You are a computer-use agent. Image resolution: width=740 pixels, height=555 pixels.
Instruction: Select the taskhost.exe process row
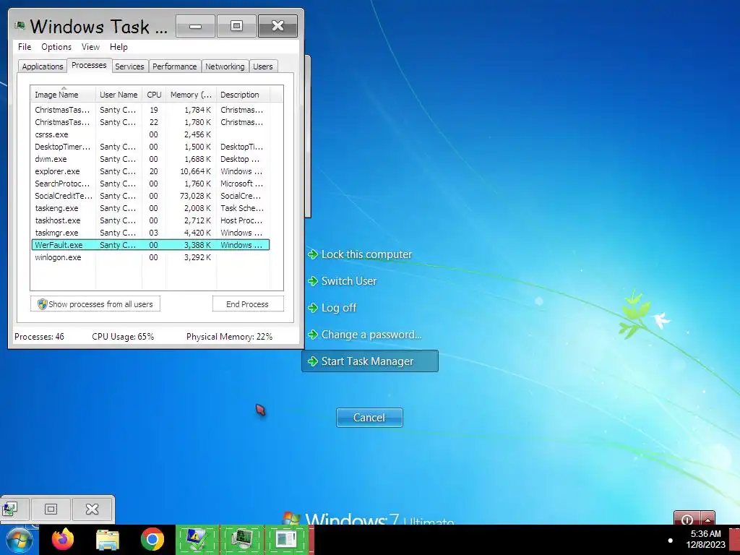pyautogui.click(x=150, y=220)
